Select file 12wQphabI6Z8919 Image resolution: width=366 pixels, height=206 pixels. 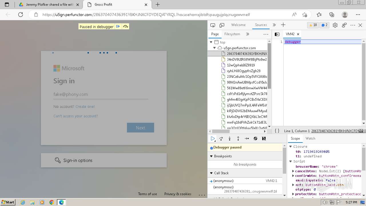point(241,65)
